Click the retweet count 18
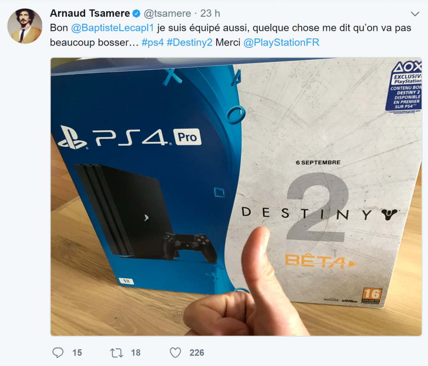Viewport: 428px width, 366px height. click(x=136, y=353)
